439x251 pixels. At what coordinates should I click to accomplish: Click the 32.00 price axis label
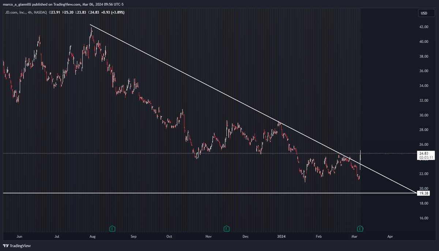pyautogui.click(x=424, y=100)
